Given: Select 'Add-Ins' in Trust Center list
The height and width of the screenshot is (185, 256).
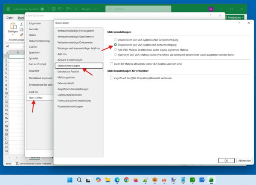Looking at the screenshot, I should point(79,54).
